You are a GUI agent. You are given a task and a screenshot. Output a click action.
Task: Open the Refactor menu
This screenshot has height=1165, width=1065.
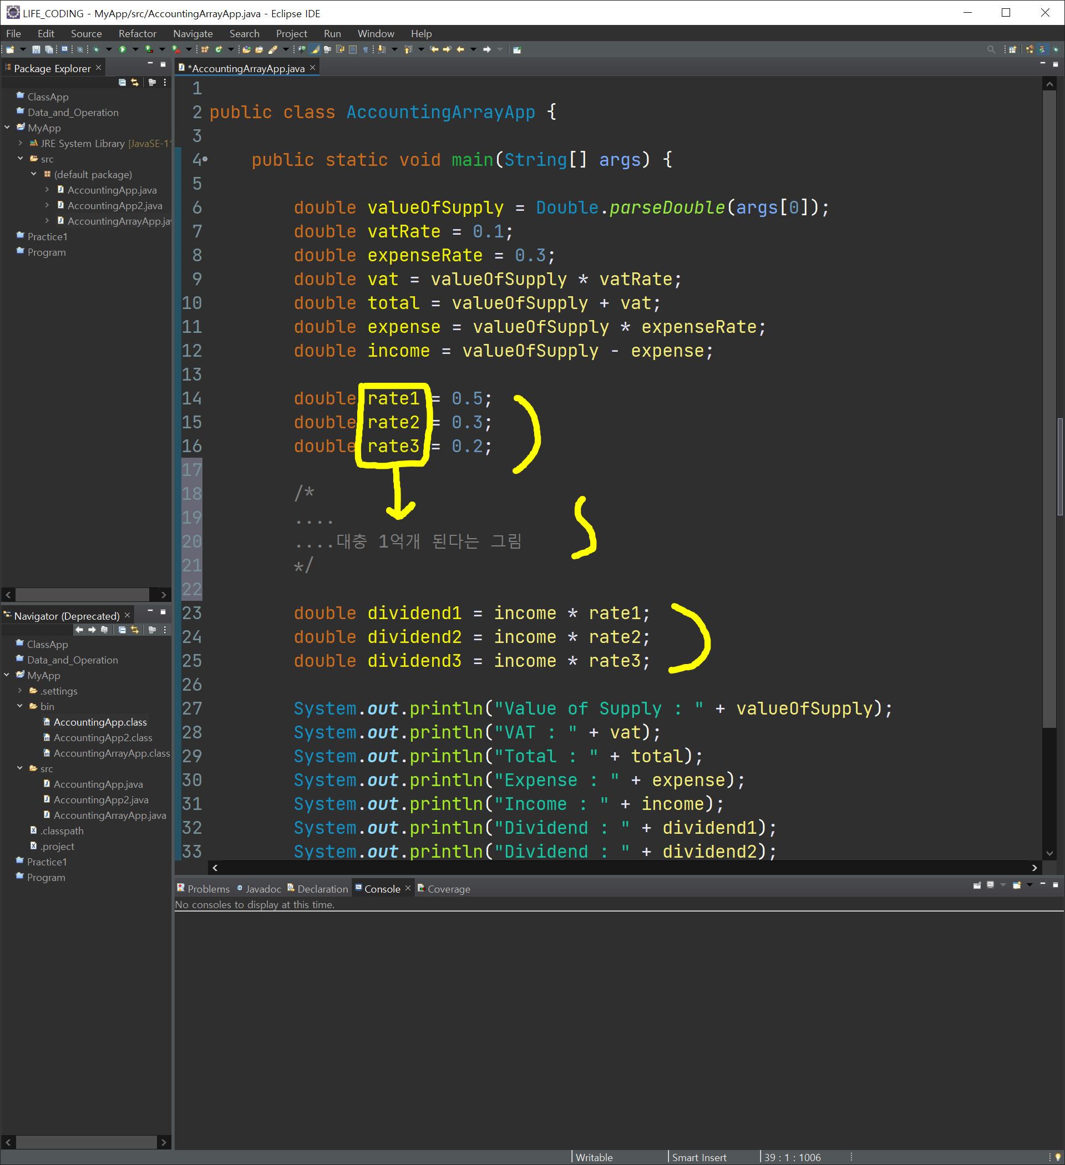point(137,33)
